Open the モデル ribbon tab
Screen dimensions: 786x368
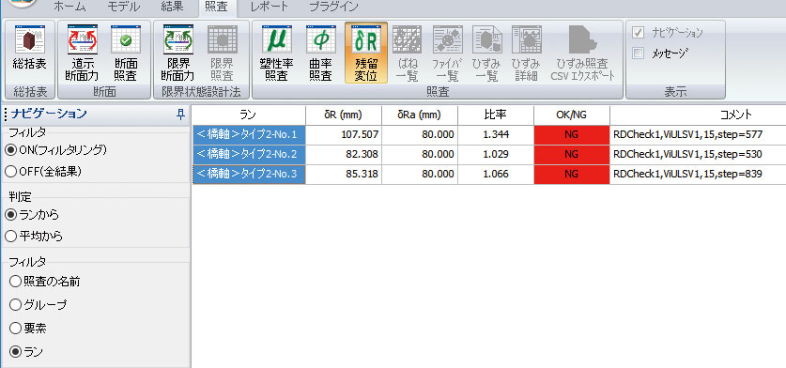(123, 7)
